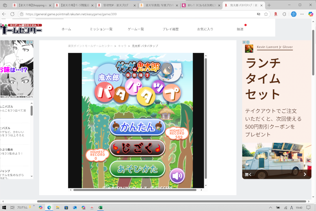Open the Rakuten extension icon in toolbar
The height and width of the screenshot is (211, 316).
[276, 14]
